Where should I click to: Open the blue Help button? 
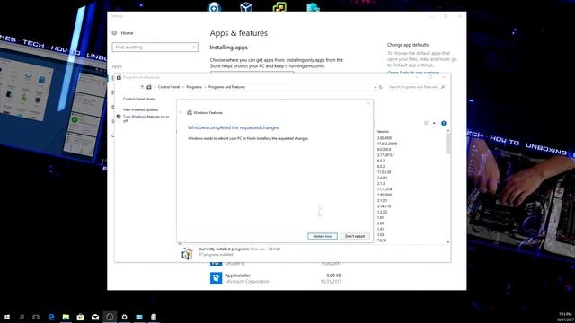point(444,124)
